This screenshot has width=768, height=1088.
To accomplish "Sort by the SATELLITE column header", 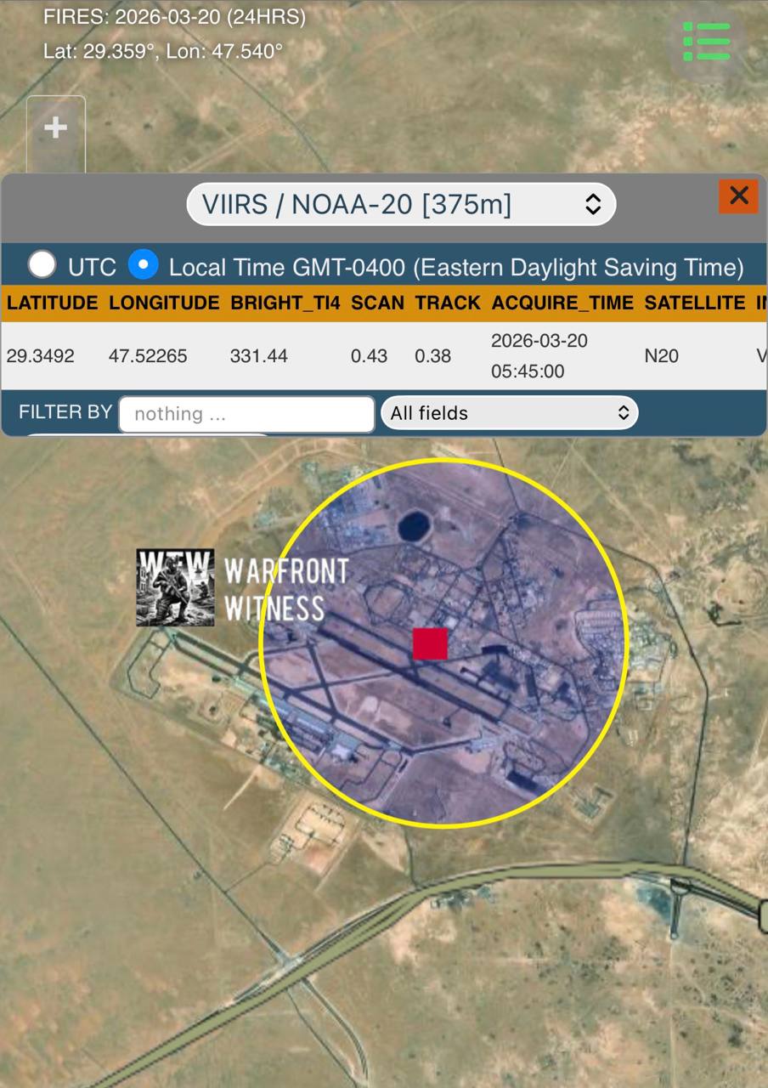I will 695,303.
